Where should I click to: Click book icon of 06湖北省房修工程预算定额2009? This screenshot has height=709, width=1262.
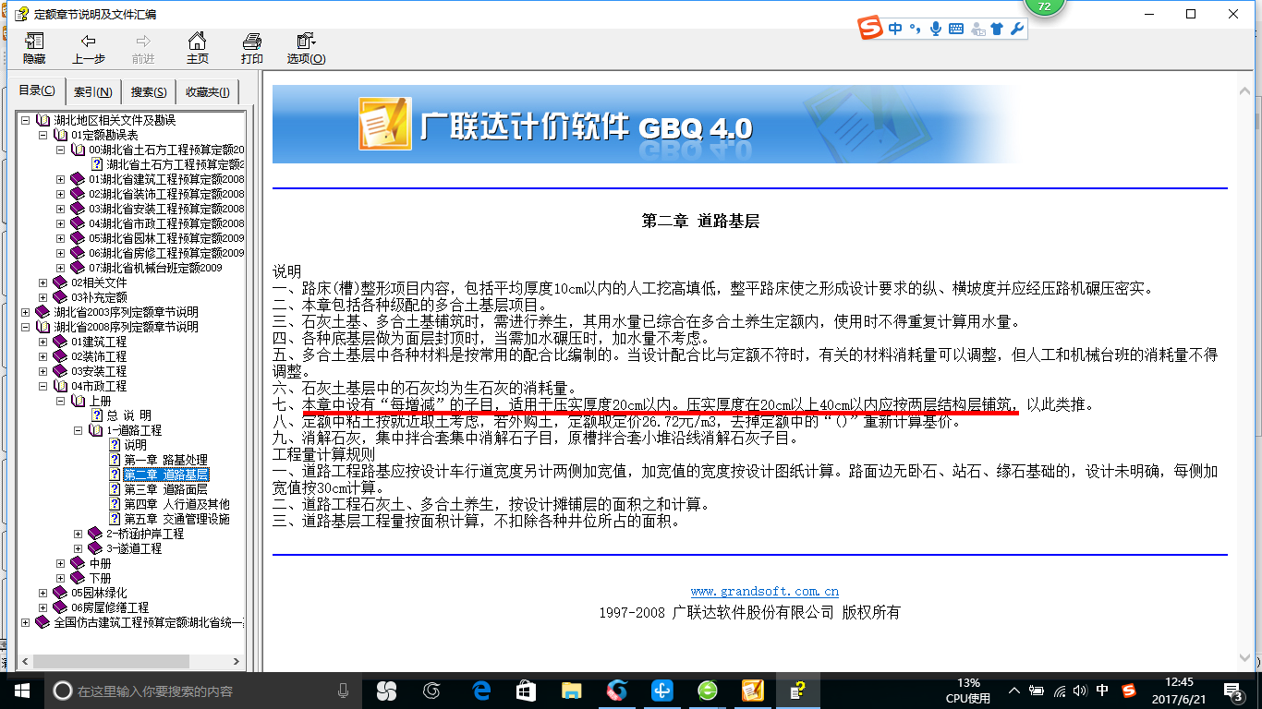pos(78,253)
